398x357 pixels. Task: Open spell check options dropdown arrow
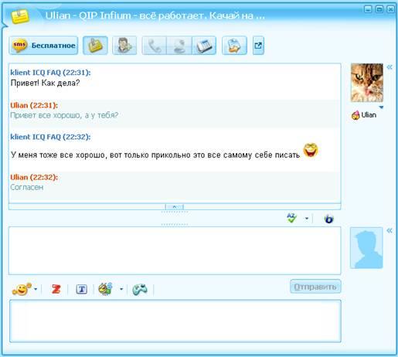coord(307,219)
